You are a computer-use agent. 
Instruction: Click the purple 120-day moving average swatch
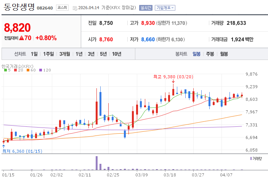click(40, 70)
